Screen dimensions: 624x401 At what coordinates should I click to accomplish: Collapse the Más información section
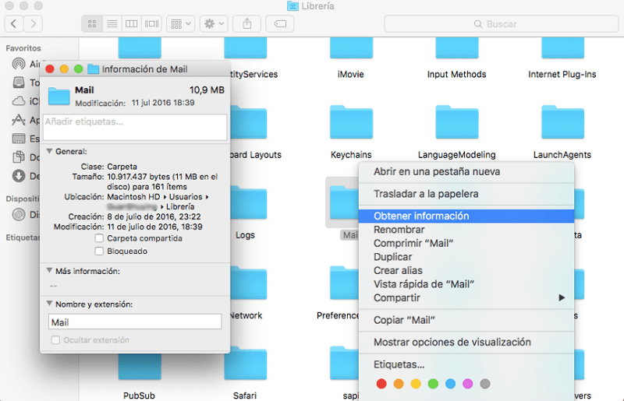pos(50,271)
